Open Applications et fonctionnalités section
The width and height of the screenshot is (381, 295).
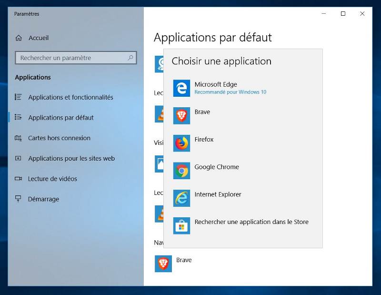76,97
